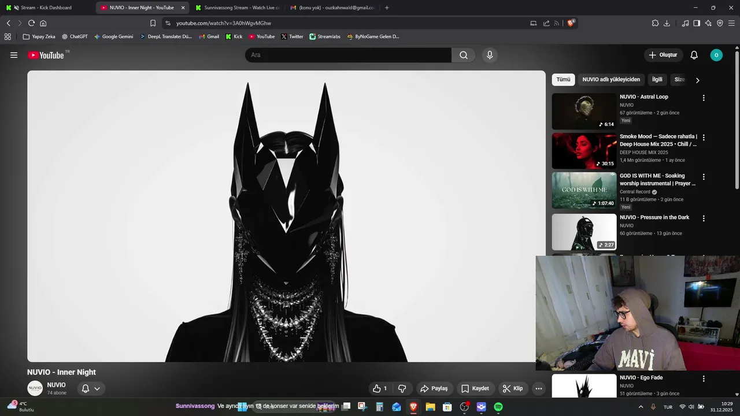This screenshot has width=740, height=416.
Task: Switch to the Gmail (konu yok) tab
Action: pyautogui.click(x=332, y=8)
